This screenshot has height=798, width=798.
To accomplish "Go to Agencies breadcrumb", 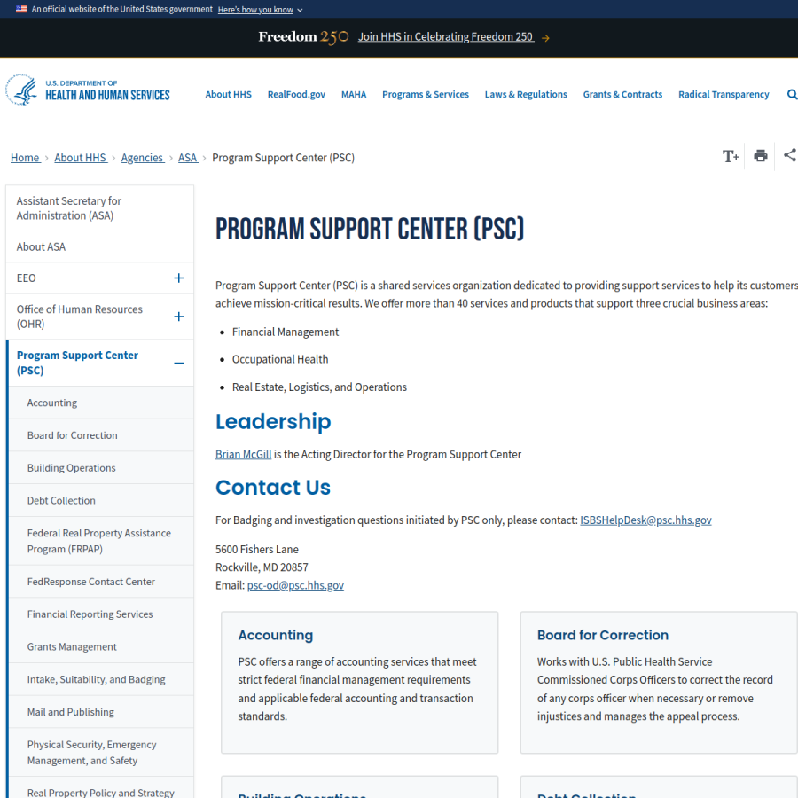I will 143,158.
